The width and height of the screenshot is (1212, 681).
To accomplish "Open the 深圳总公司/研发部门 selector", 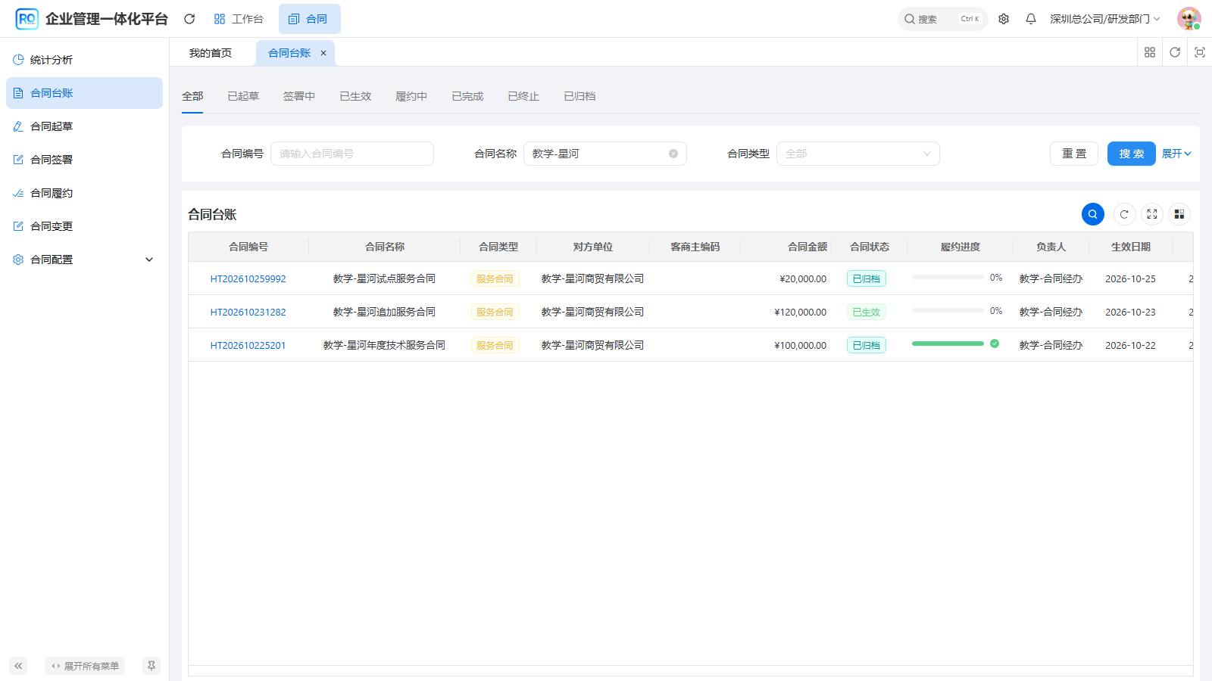I will point(1105,19).
